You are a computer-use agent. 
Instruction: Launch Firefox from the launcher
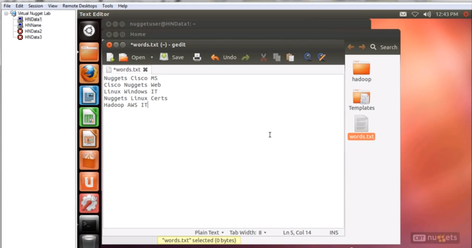tap(89, 74)
